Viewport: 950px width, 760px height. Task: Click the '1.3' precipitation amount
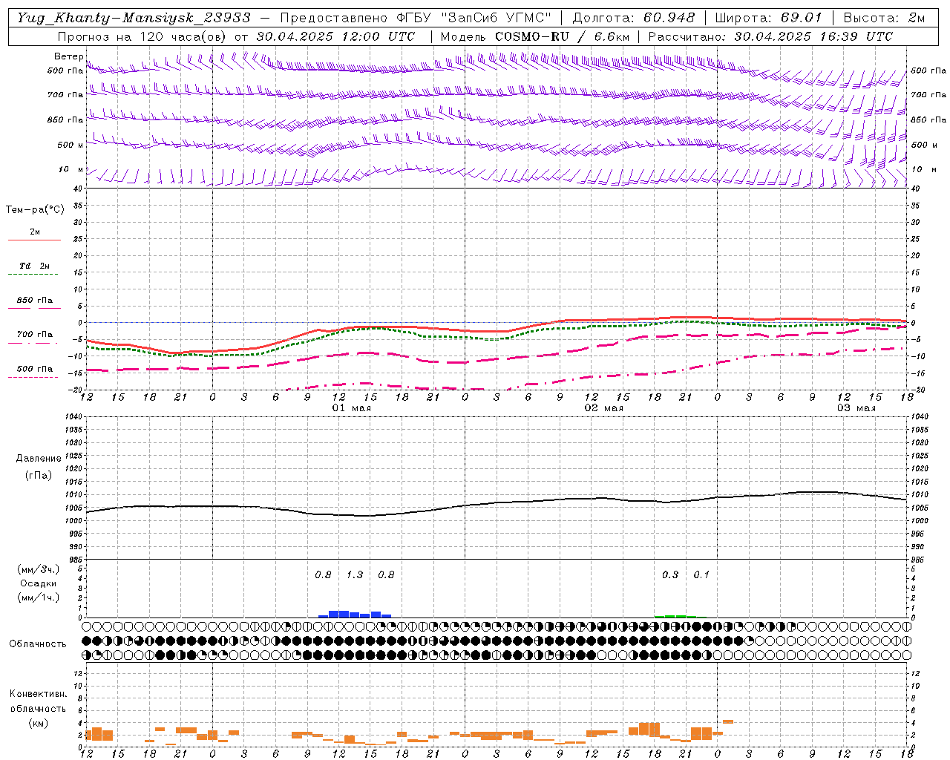[x=355, y=574]
